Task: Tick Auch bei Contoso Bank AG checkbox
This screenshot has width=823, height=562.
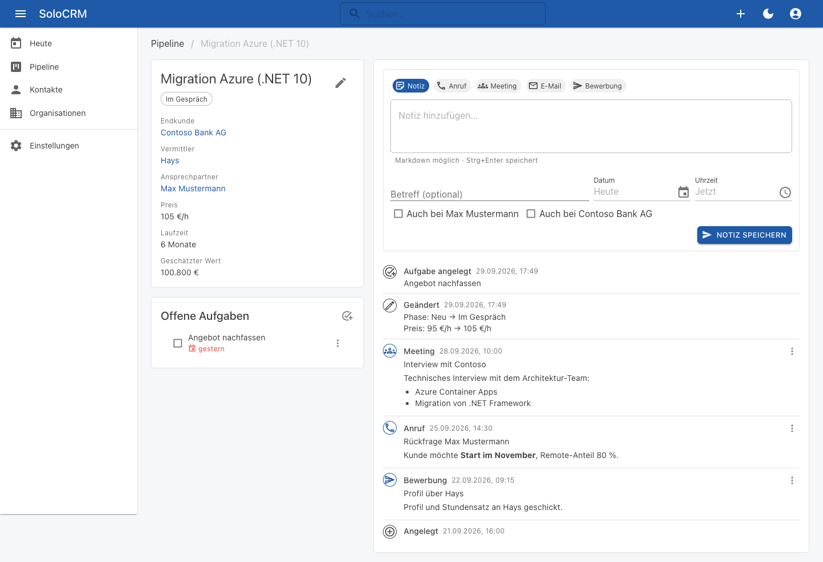Action: point(531,214)
